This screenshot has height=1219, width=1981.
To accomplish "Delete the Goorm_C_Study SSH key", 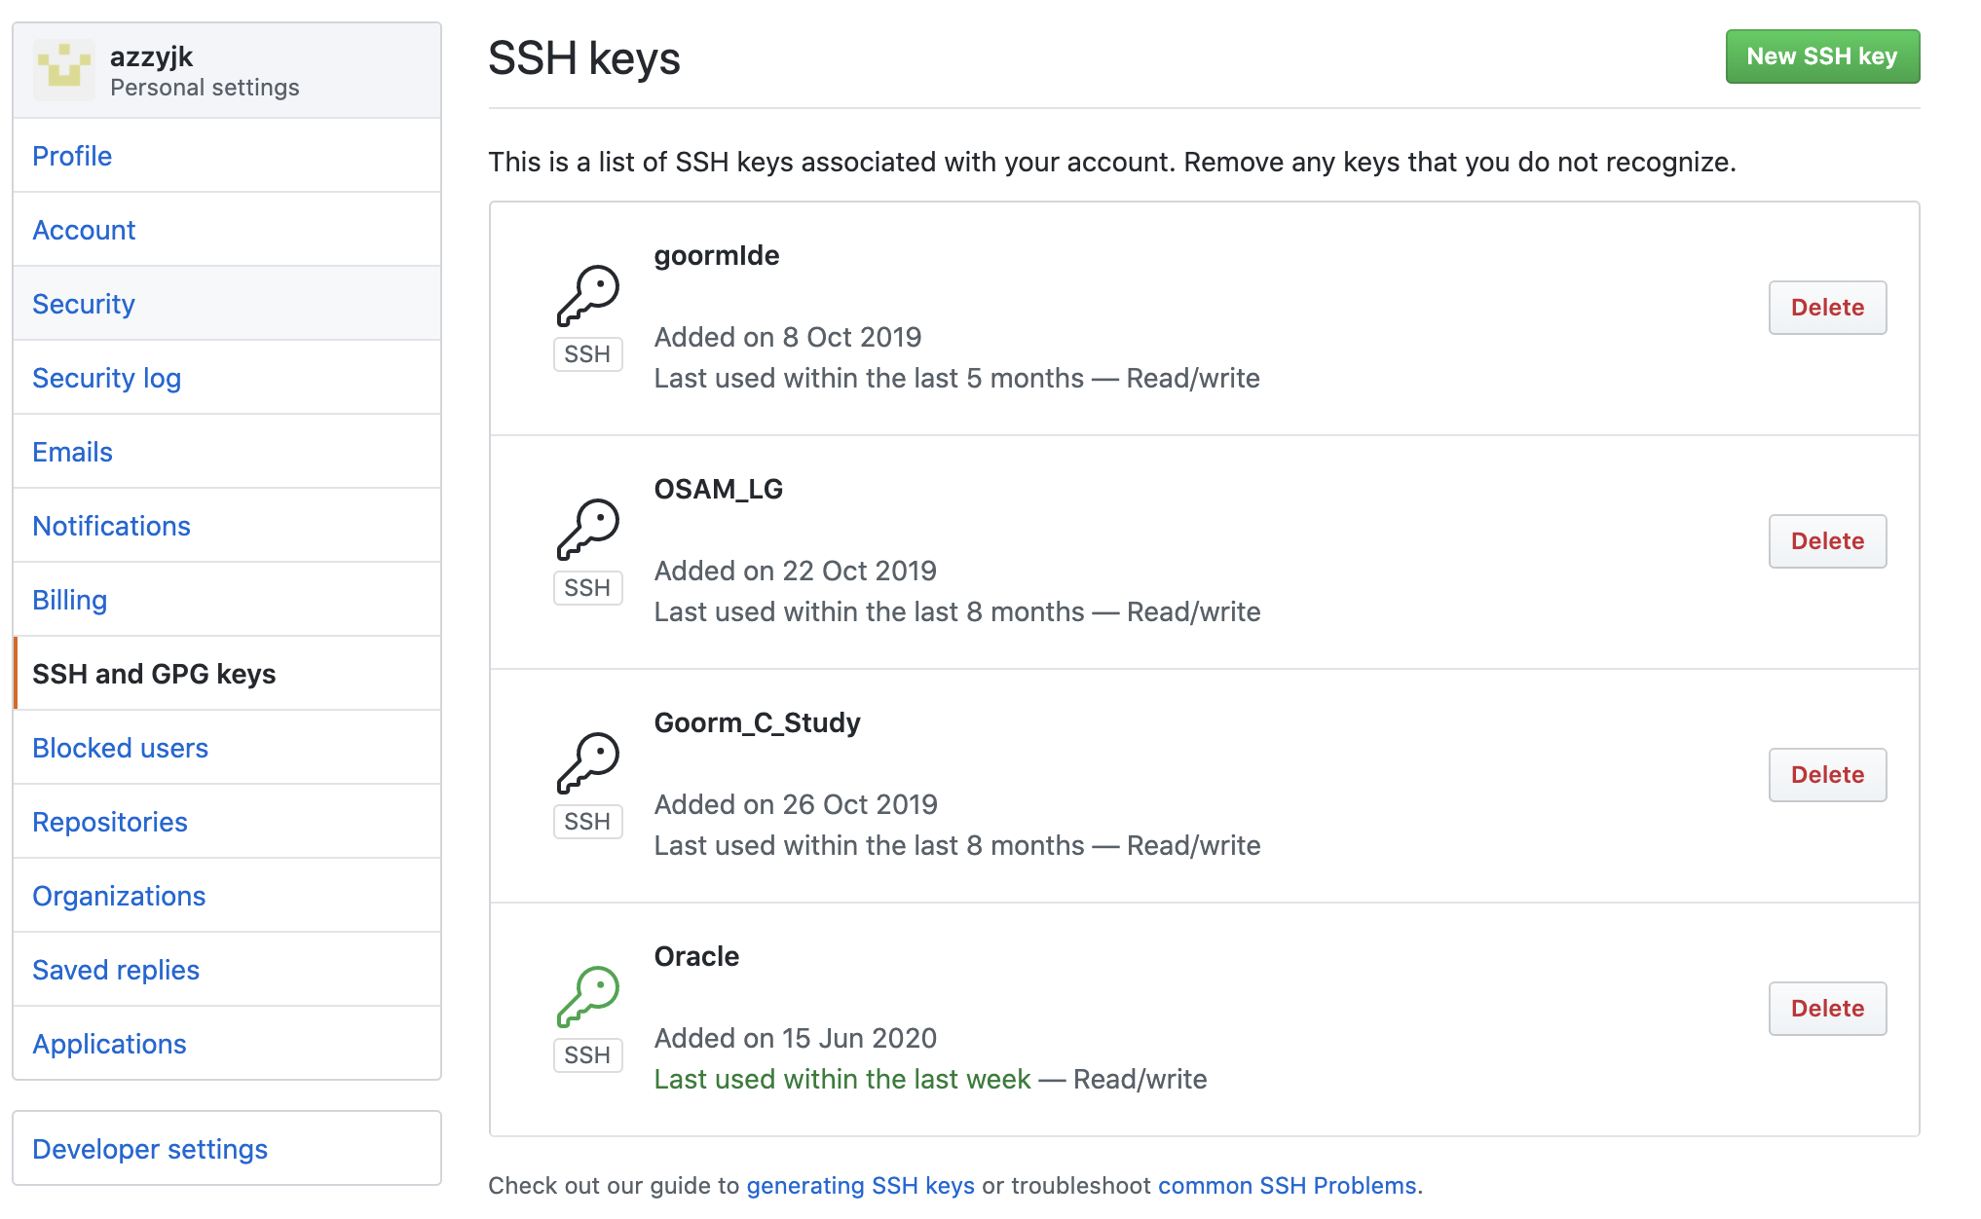I will click(1826, 775).
